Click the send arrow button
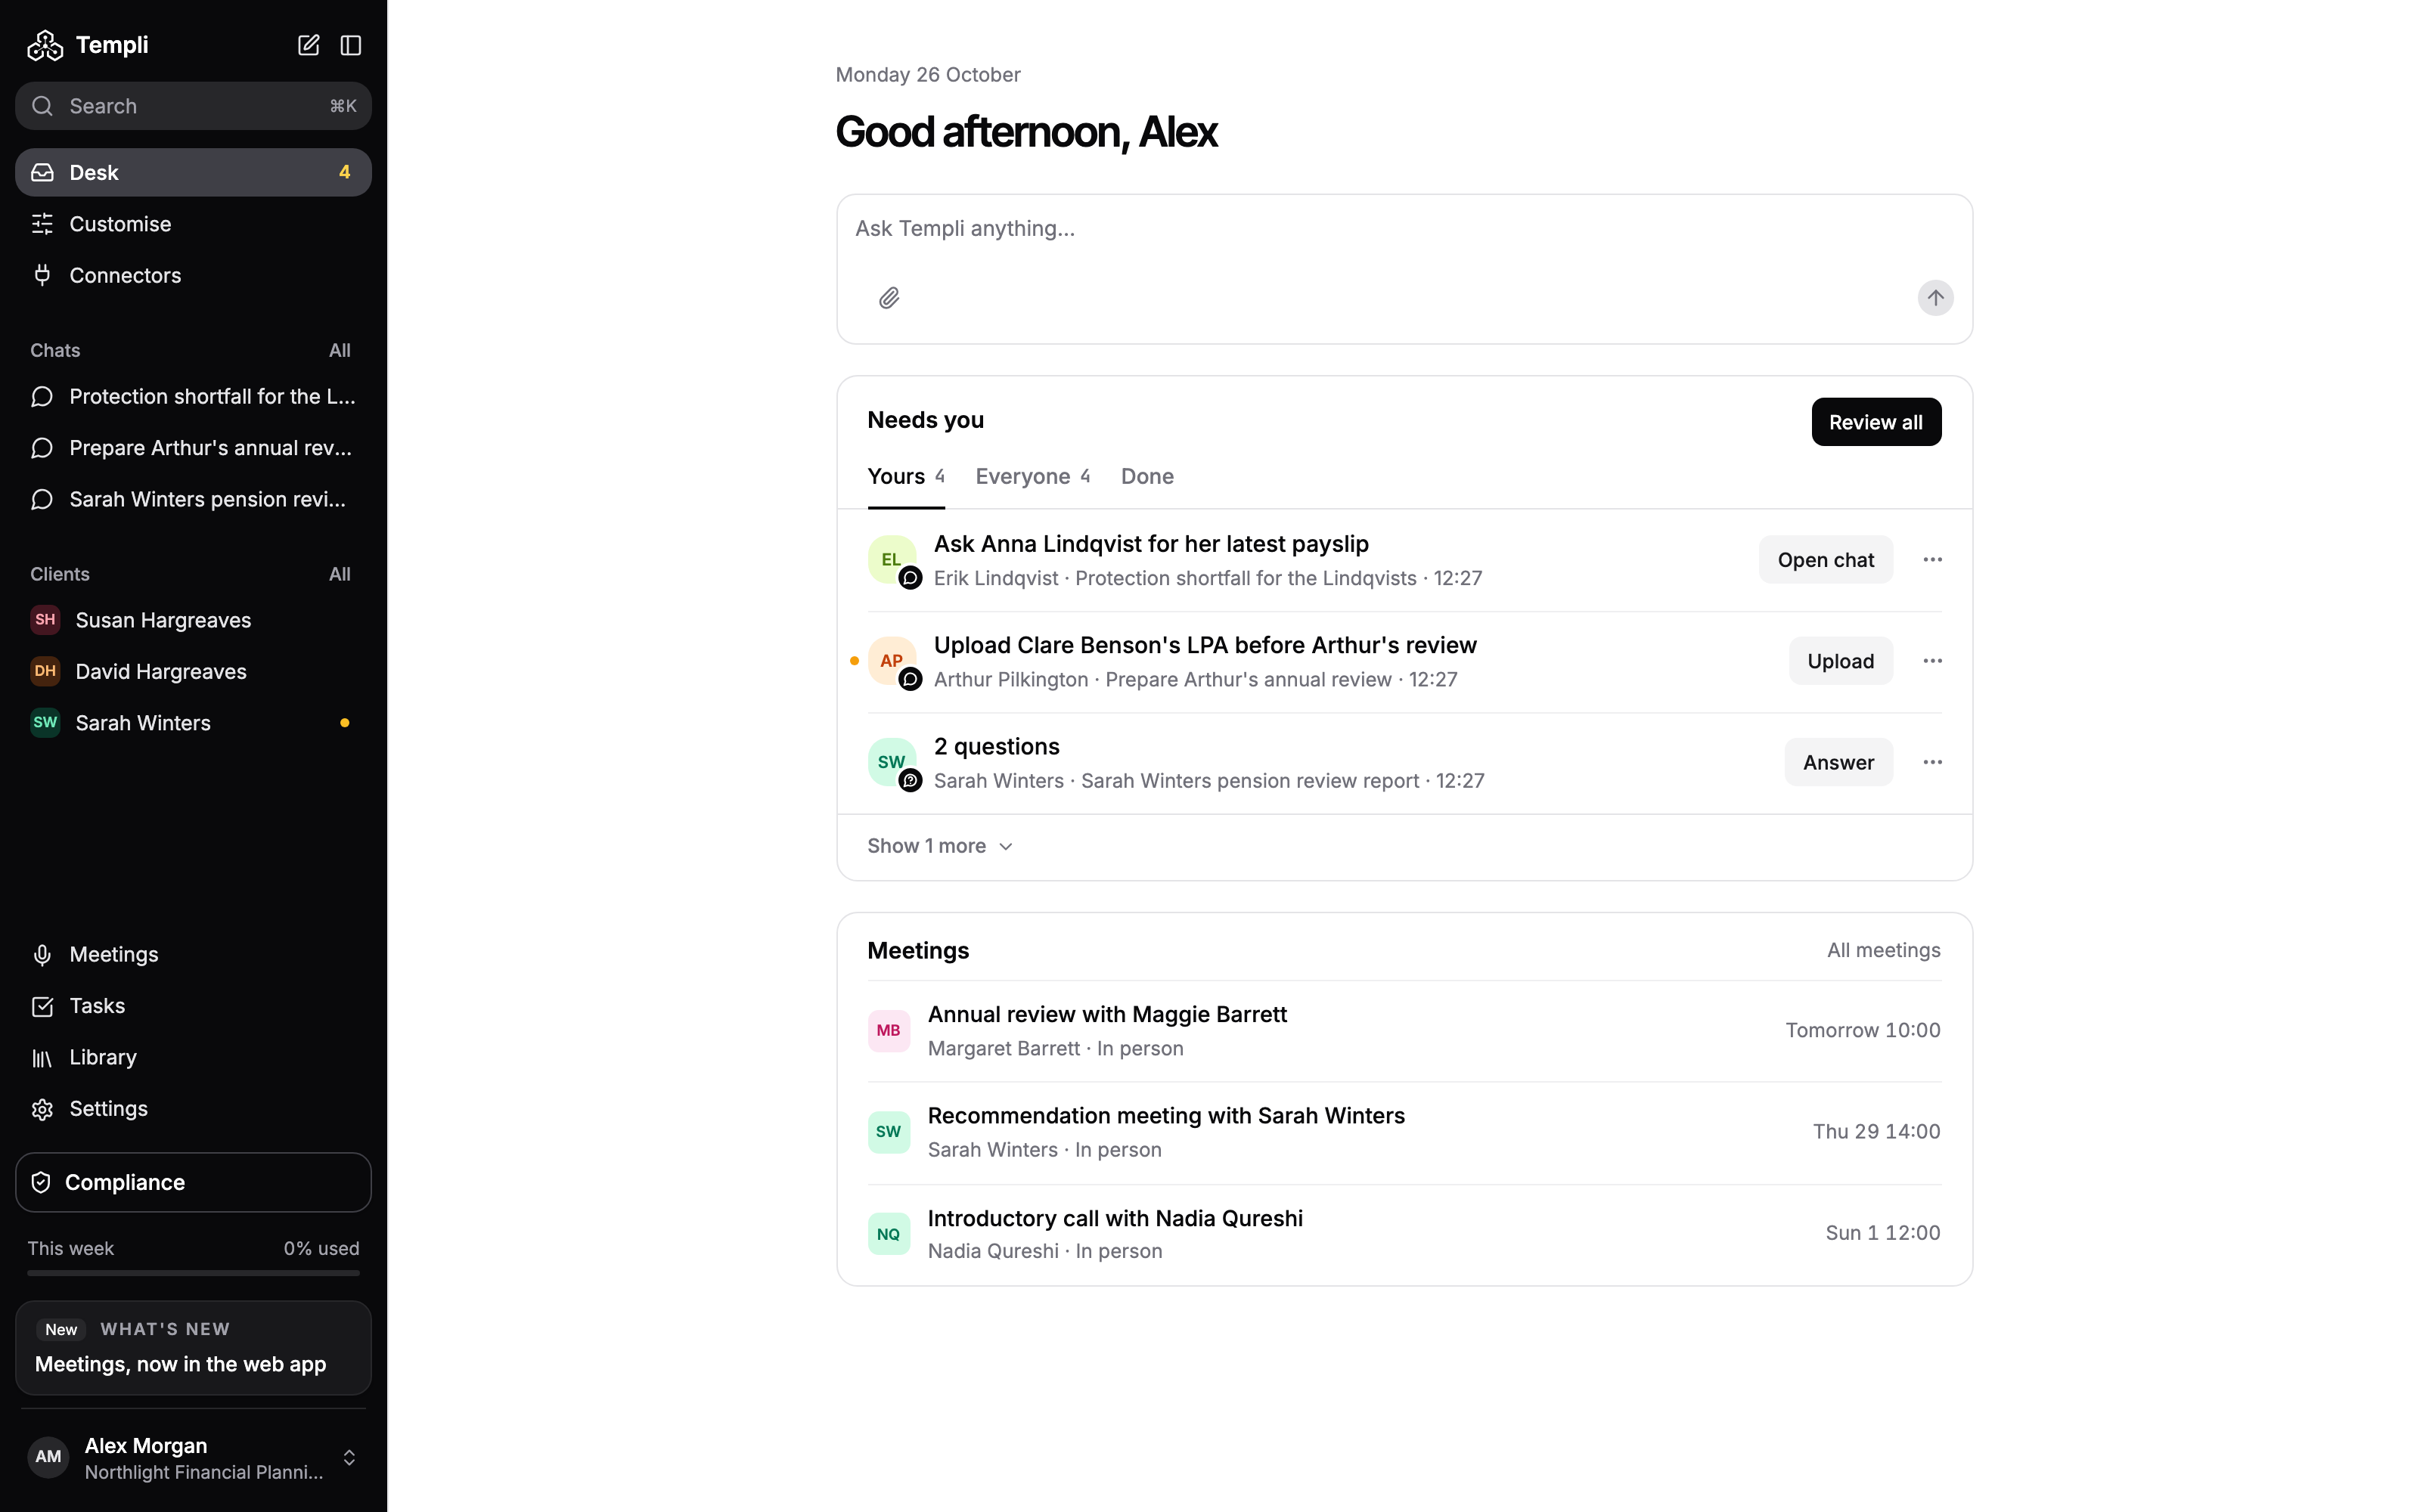The image size is (2420, 1512). [1935, 298]
